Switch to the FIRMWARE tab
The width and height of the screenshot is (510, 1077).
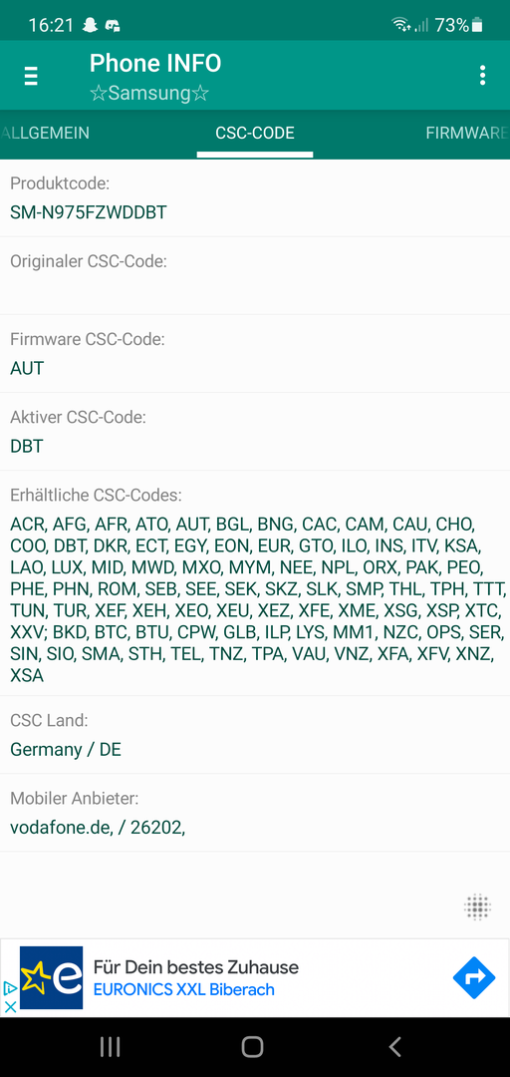(x=467, y=134)
